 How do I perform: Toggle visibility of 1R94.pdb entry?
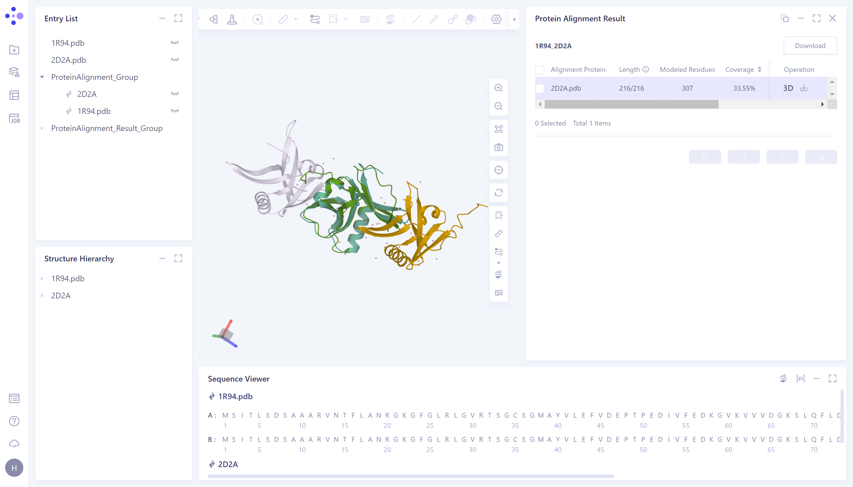pyautogui.click(x=174, y=43)
